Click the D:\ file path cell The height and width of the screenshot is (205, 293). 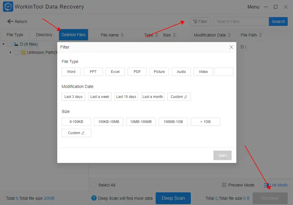(x=243, y=47)
